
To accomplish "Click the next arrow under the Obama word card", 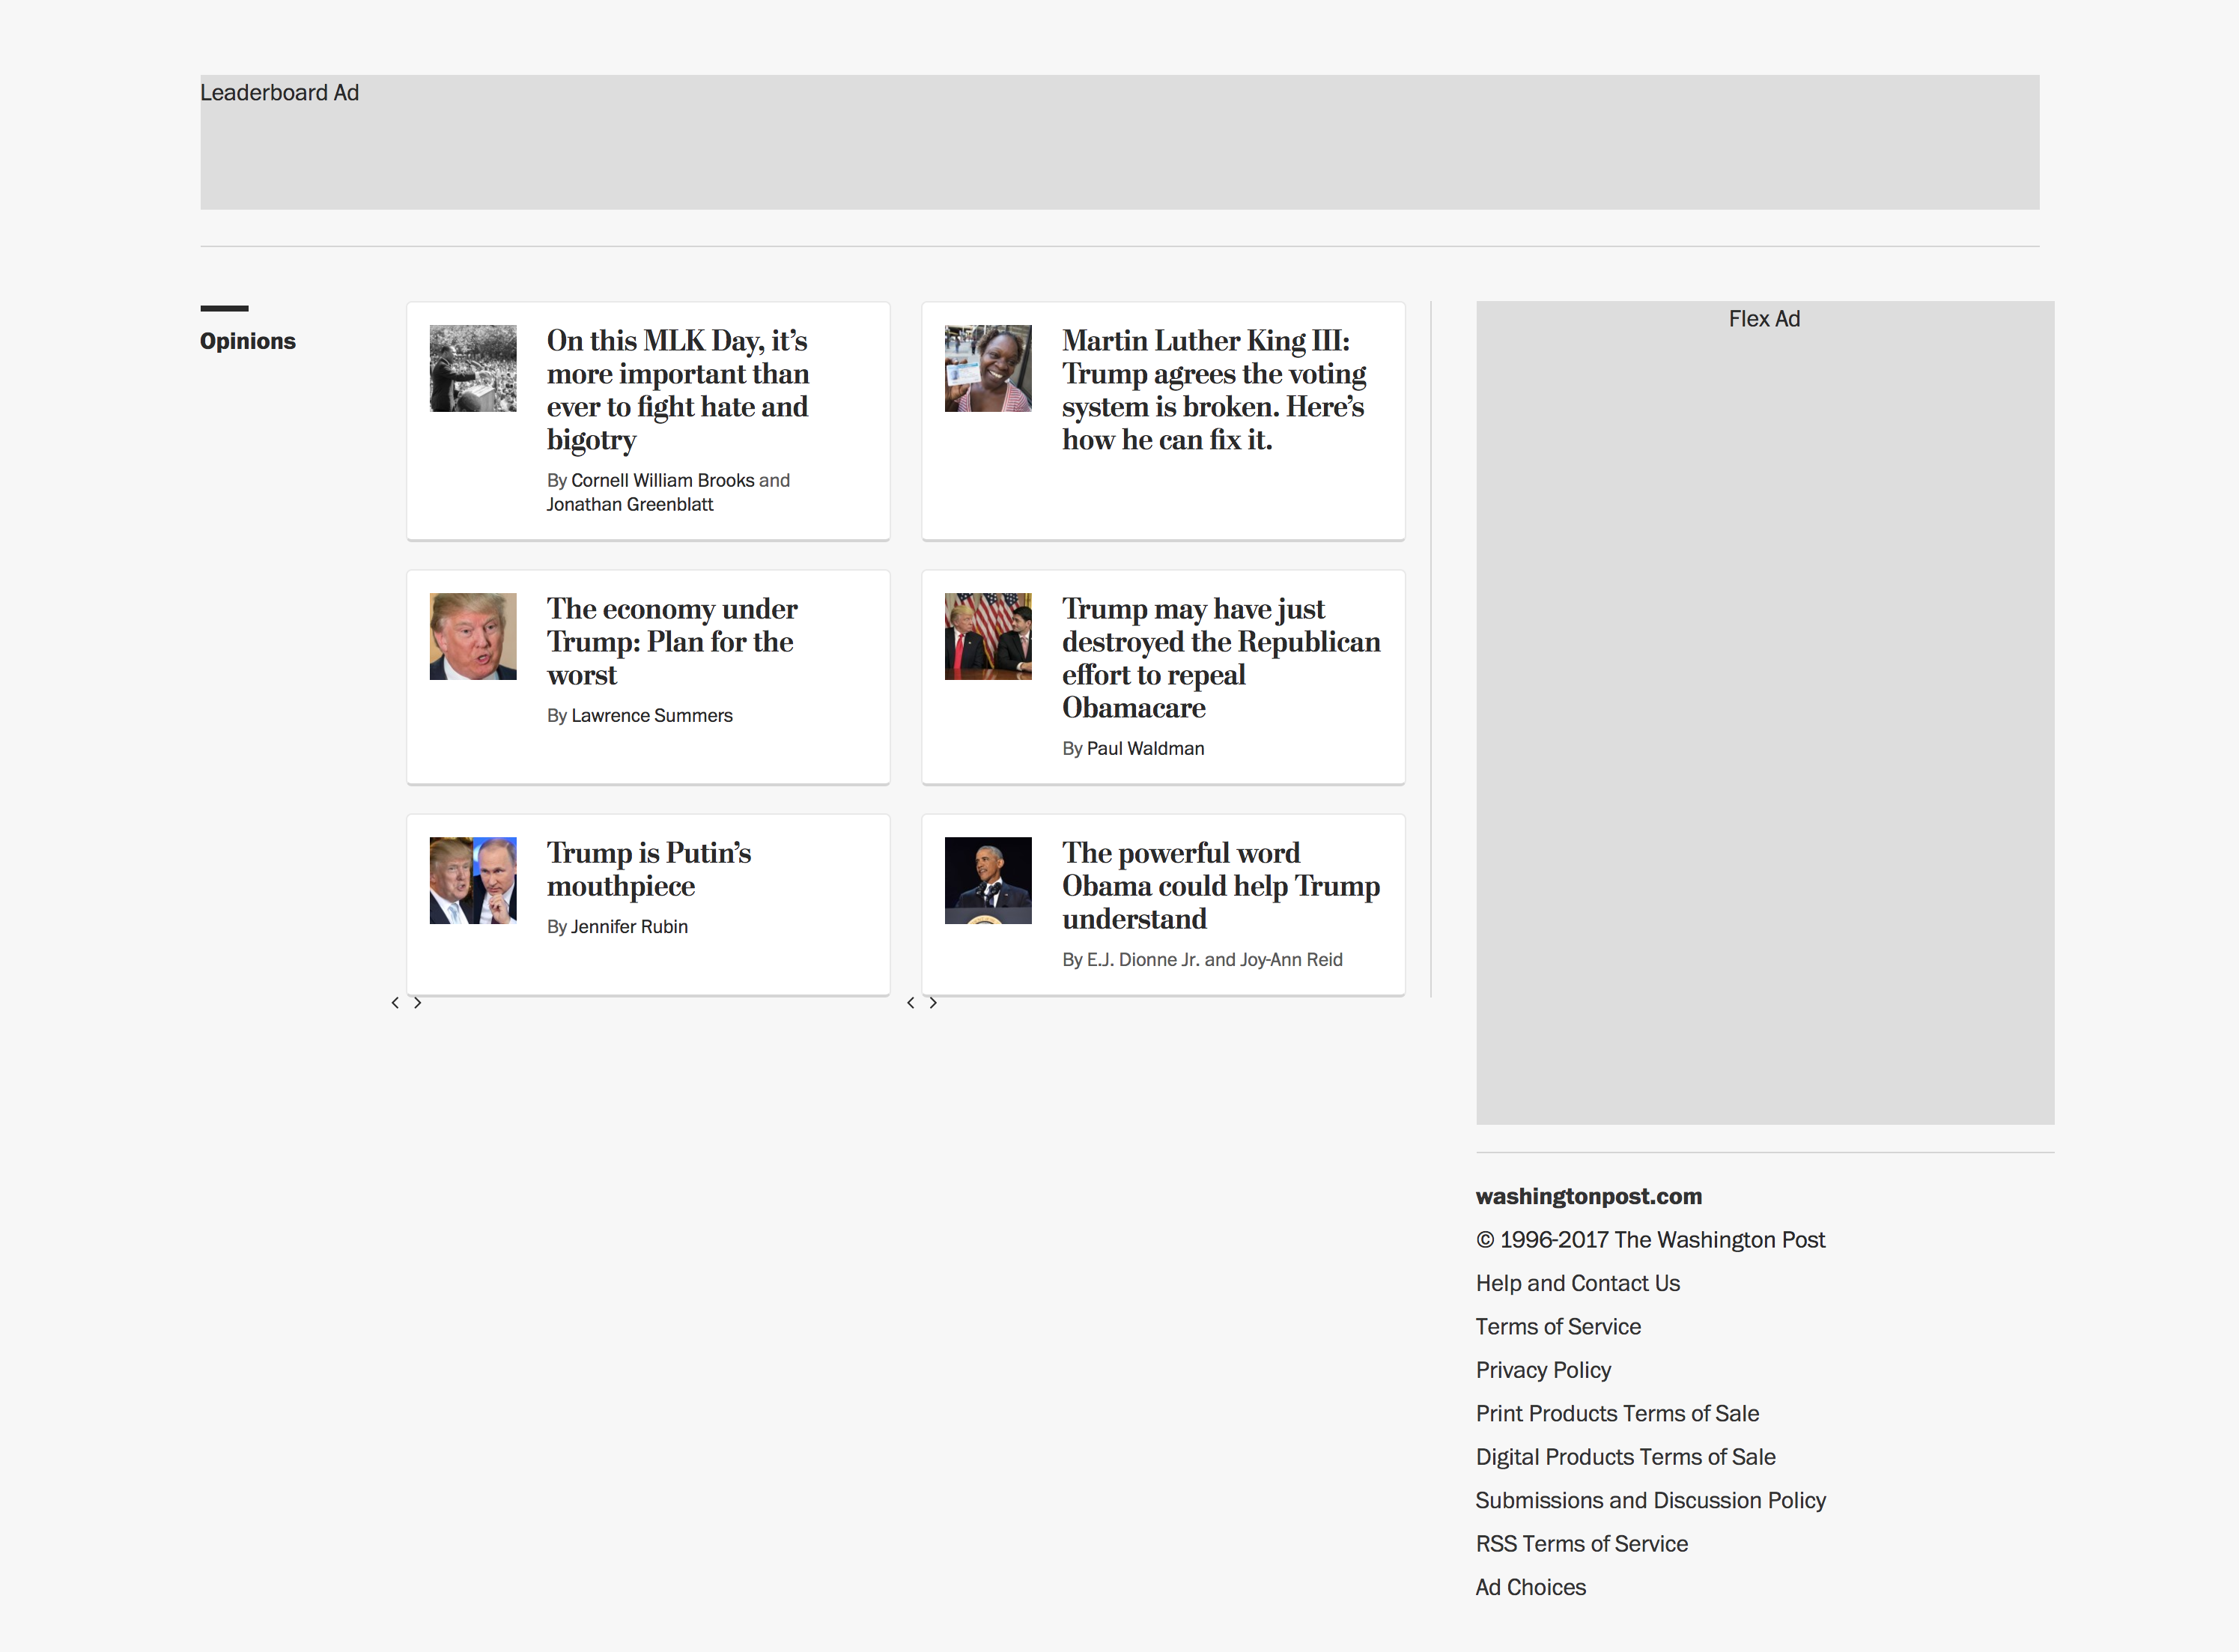I will tap(933, 1003).
